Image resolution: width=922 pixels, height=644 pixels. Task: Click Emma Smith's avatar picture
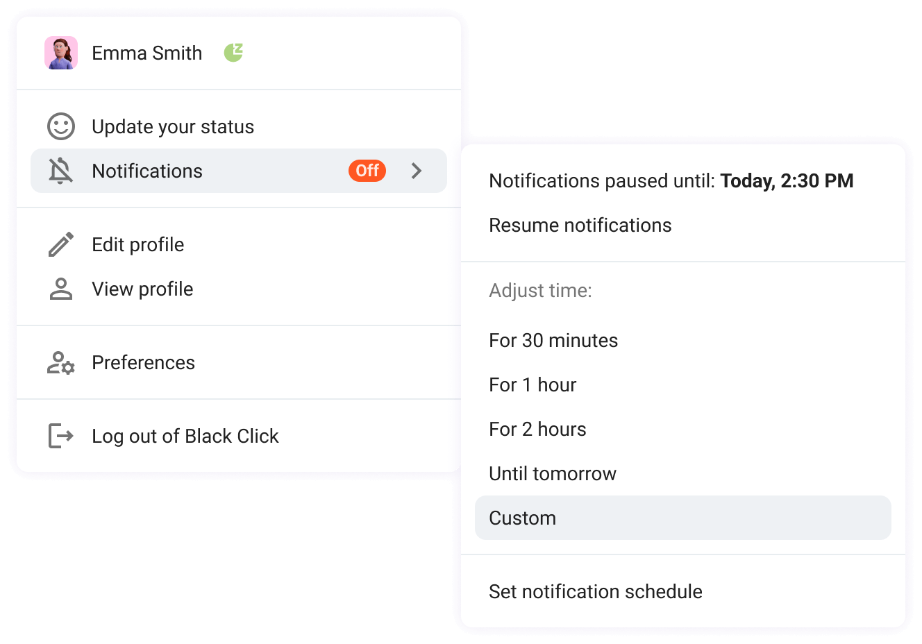61,53
